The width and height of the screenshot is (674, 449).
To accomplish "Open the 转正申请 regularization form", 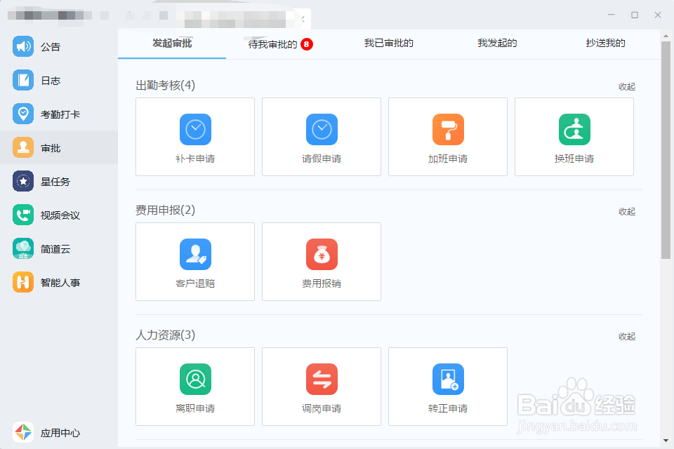I will (x=447, y=387).
